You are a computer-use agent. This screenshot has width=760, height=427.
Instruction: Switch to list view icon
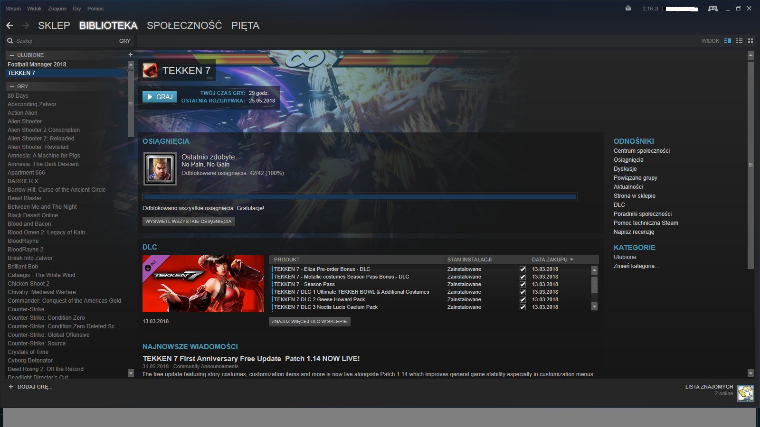(739, 41)
